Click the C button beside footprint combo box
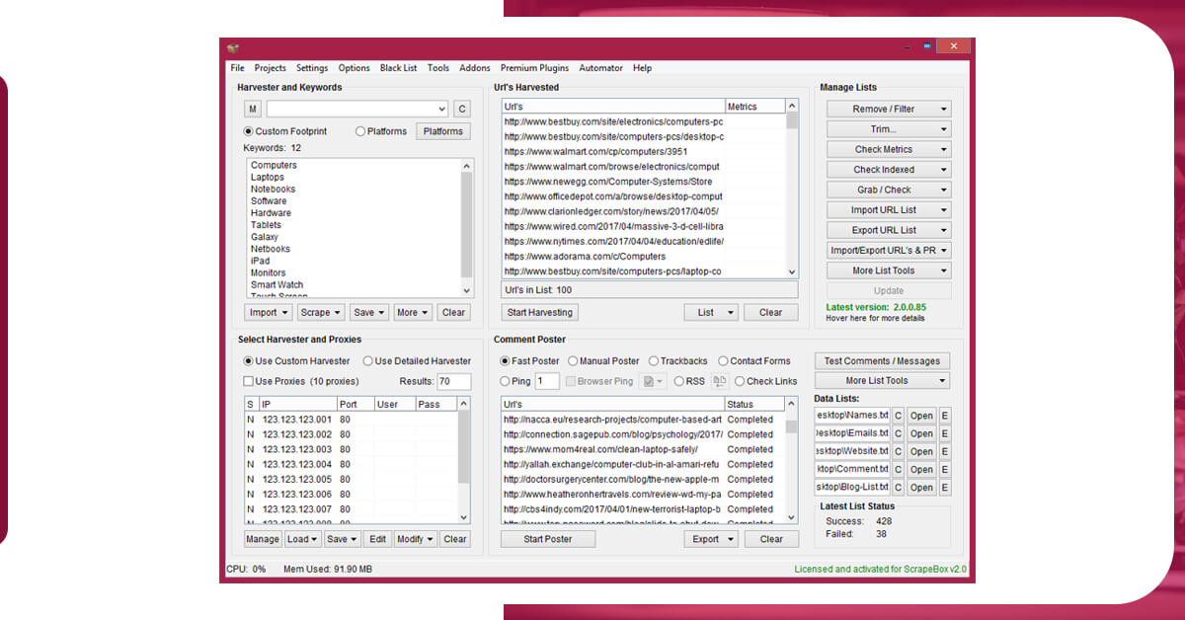The height and width of the screenshot is (620, 1185). tap(462, 109)
